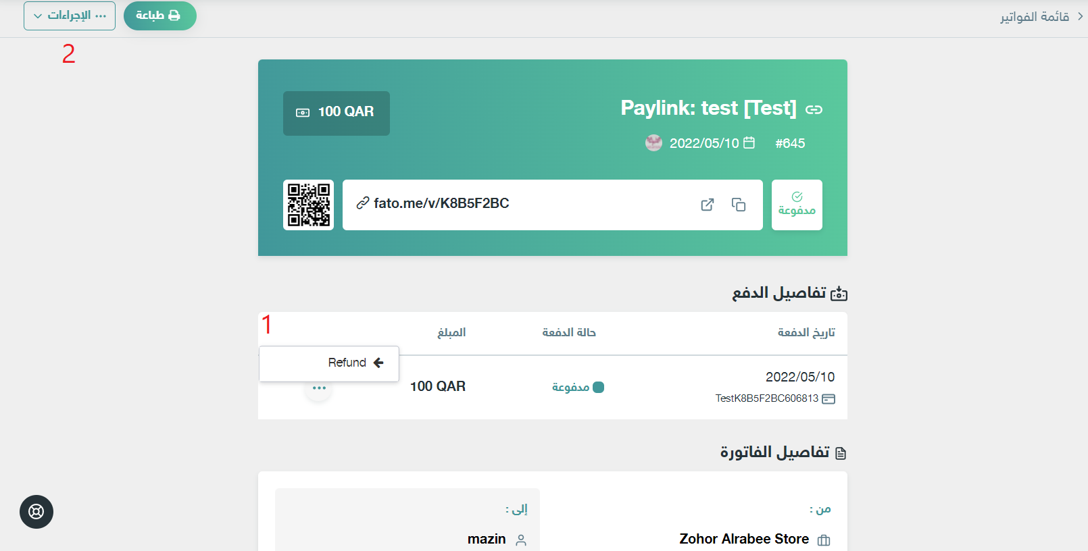Open the support help widget

(36, 512)
